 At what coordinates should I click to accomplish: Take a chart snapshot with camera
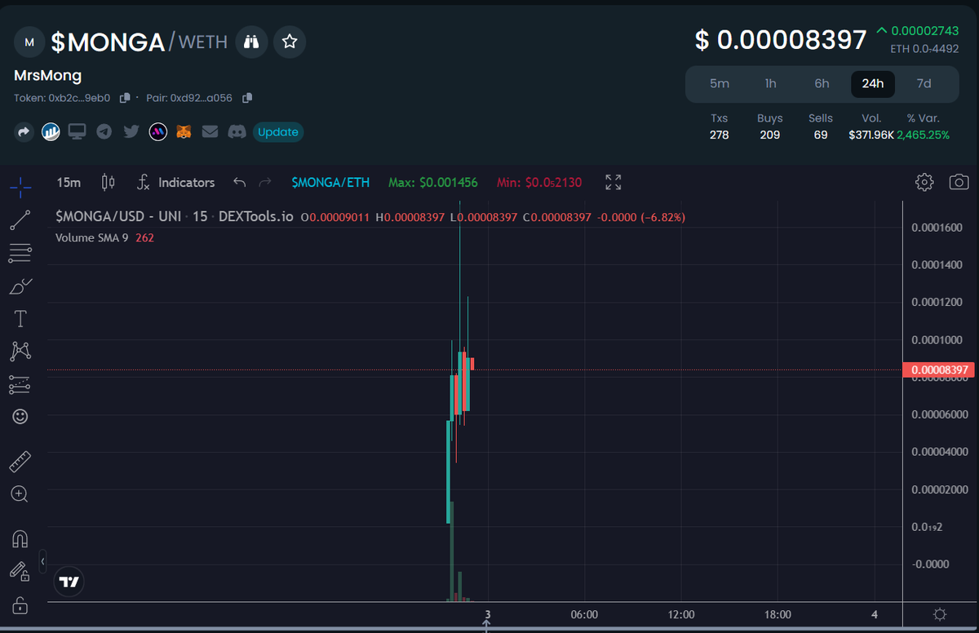pos(959,182)
